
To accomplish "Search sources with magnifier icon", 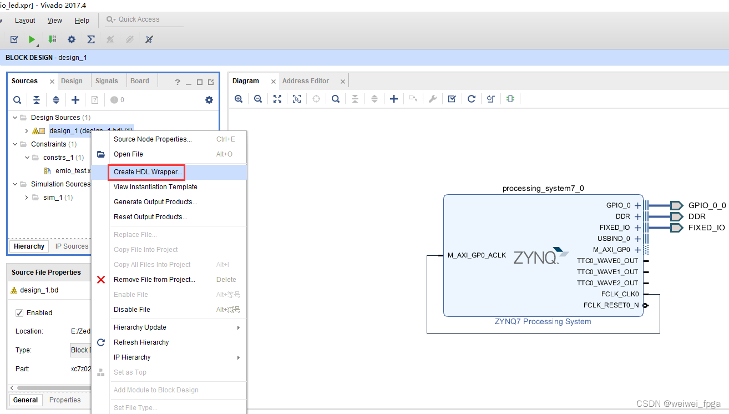I will (17, 100).
